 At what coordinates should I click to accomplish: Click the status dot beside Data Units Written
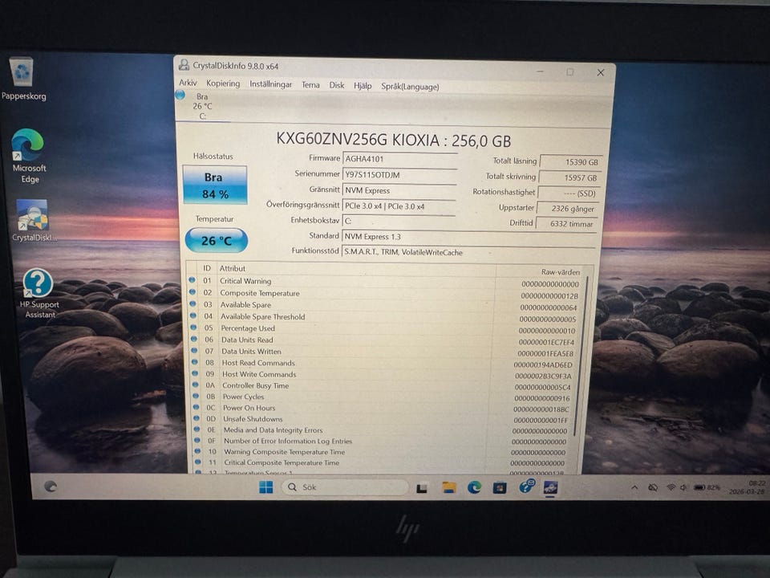pos(194,351)
